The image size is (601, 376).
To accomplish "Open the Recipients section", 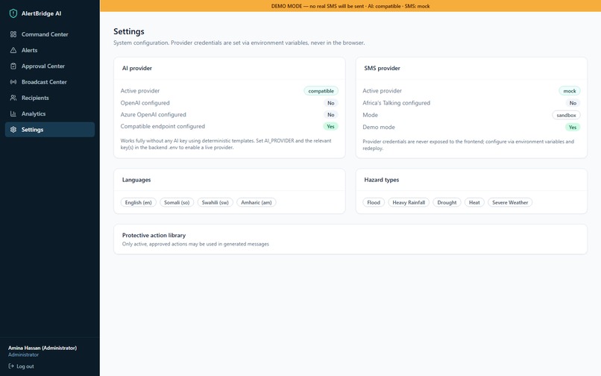I will click(x=50, y=98).
